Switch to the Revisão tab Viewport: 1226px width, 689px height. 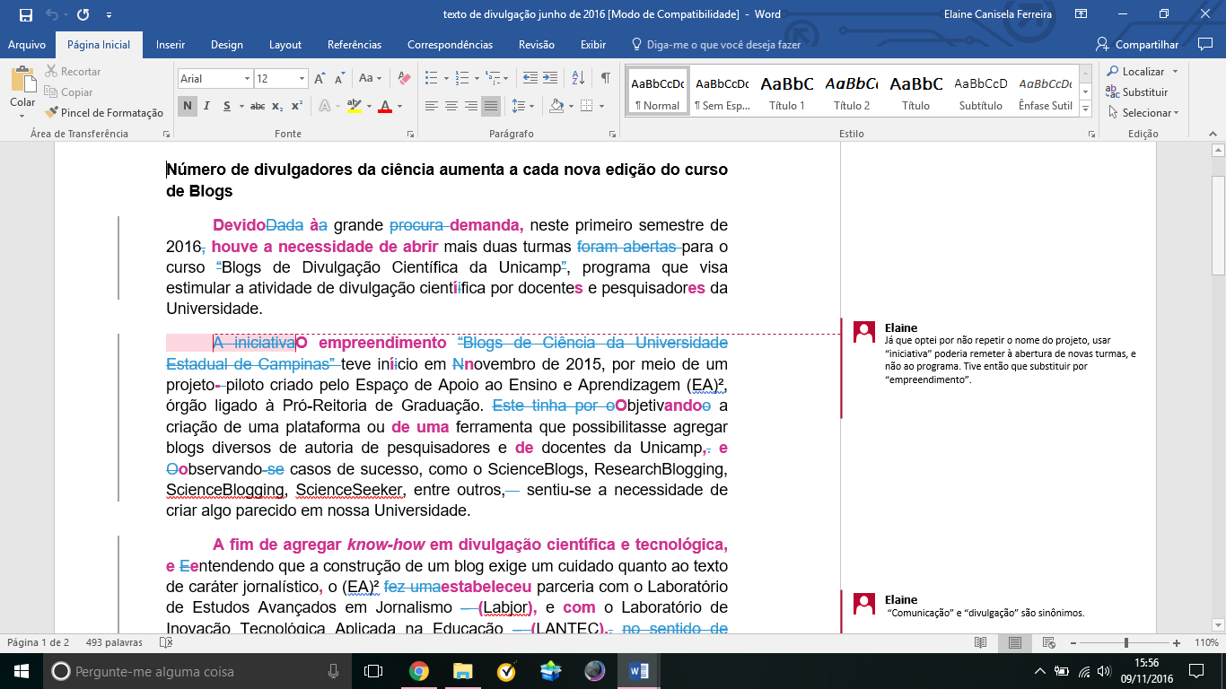pyautogui.click(x=537, y=45)
